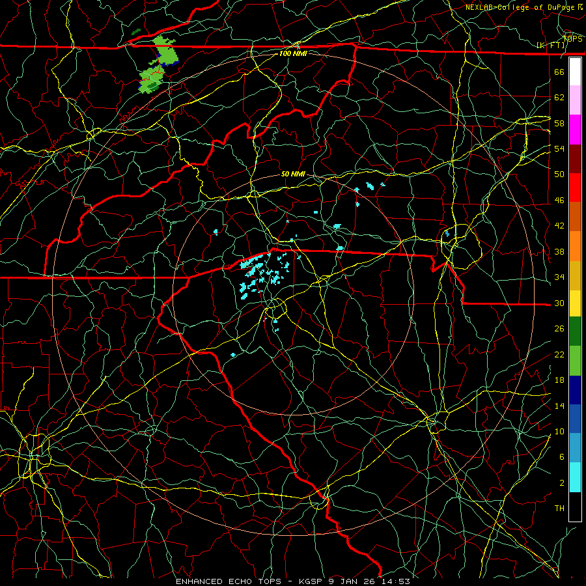
Task: Click the Enhanced Echo Tops KGSP caption
Action: pos(293,581)
